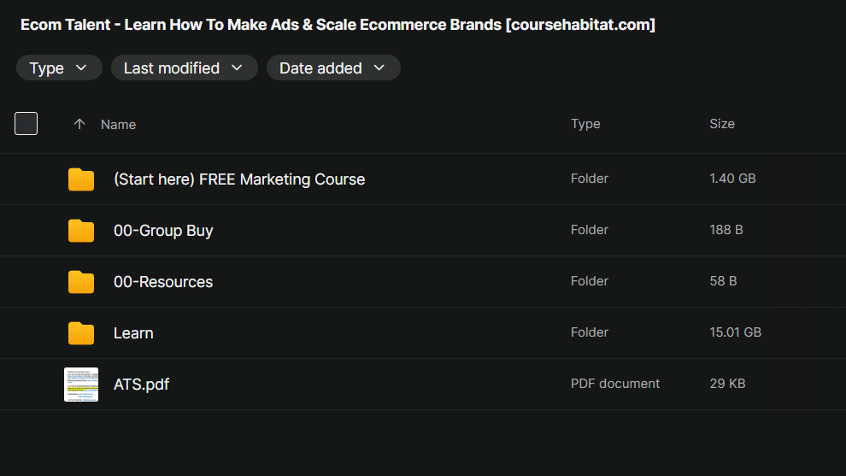This screenshot has width=846, height=476.
Task: Open the Type filter dropdown
Action: click(59, 68)
